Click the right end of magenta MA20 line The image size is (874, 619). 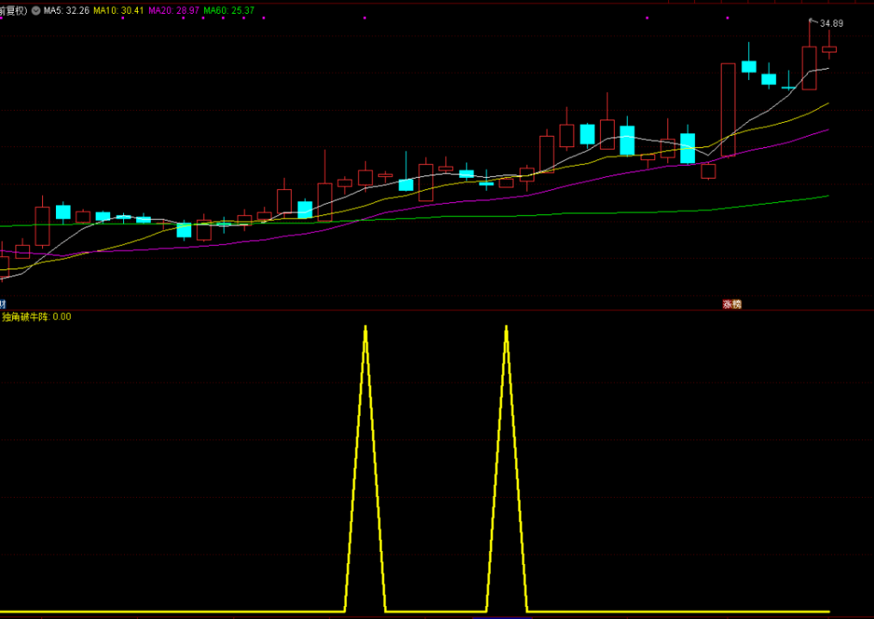[x=828, y=130]
